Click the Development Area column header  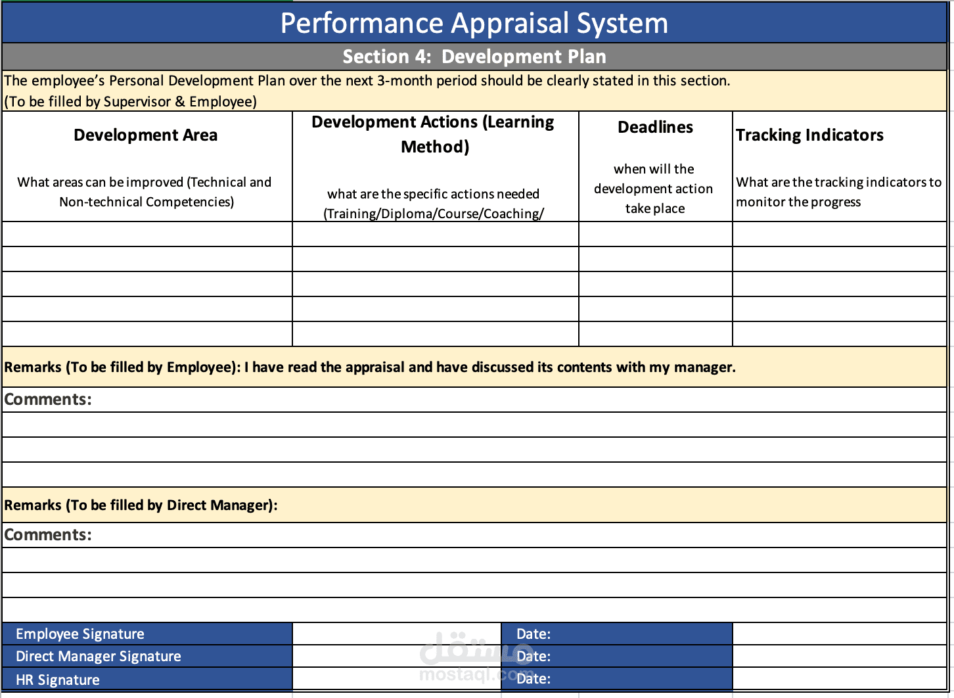pyautogui.click(x=147, y=166)
